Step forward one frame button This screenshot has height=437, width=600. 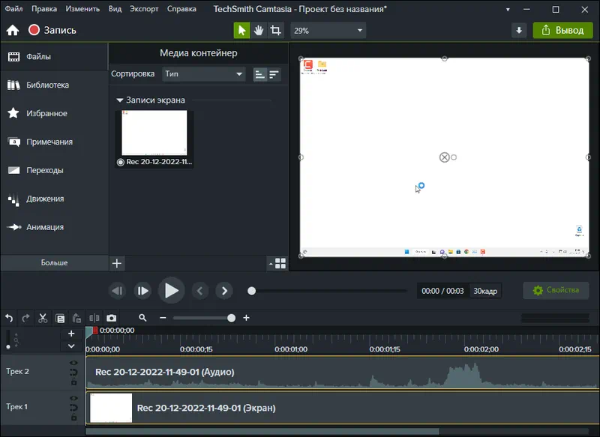[x=142, y=291]
